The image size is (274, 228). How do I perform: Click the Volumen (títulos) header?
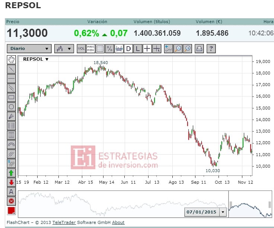[x=152, y=22]
